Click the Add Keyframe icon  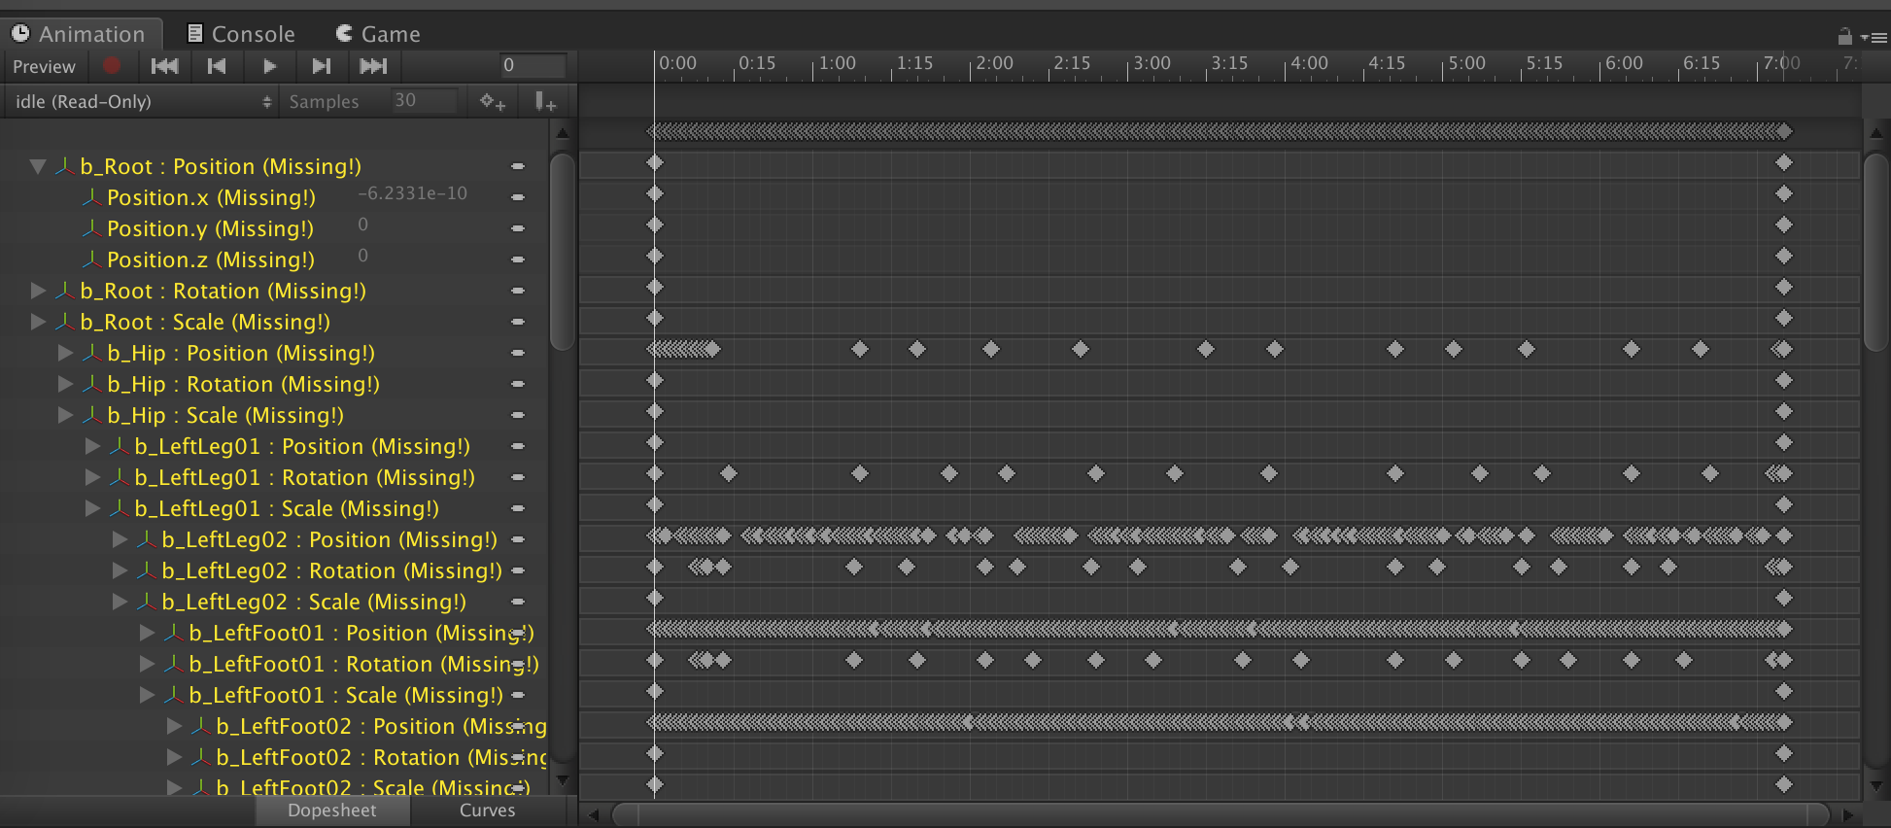pyautogui.click(x=493, y=101)
